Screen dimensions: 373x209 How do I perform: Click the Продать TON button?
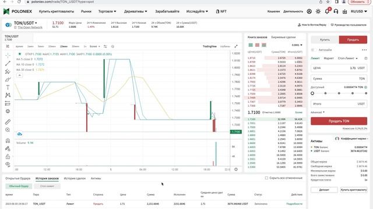click(339, 121)
